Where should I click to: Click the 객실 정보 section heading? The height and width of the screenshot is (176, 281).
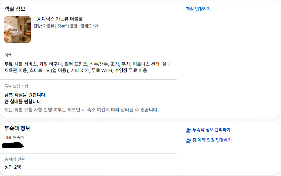(x=15, y=9)
